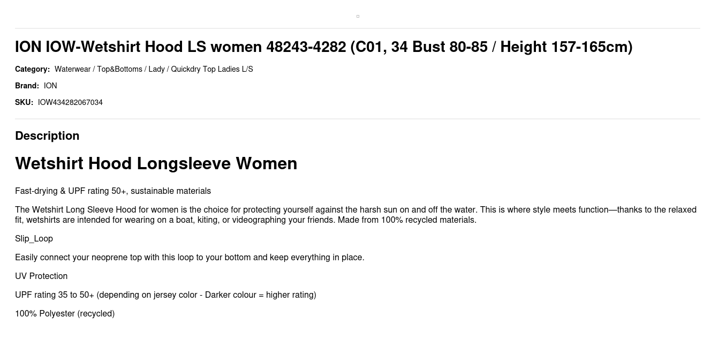Click the Brand label

pos(27,86)
